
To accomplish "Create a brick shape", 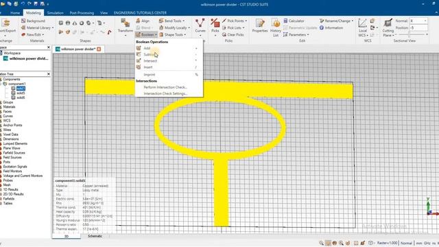I will (61, 23).
